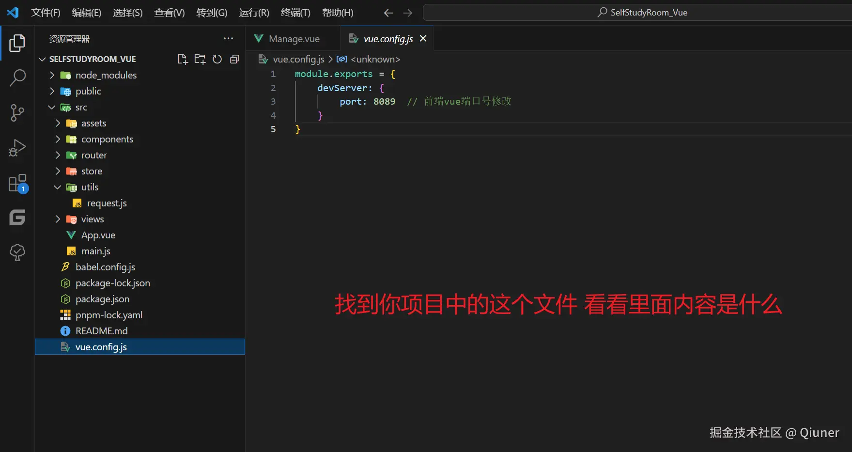Open the Run and Debug view
The height and width of the screenshot is (452, 852).
(17, 148)
